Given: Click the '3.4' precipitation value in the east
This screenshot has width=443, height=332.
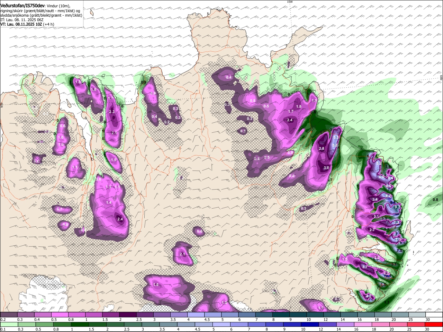Looking at the screenshot, I should [375, 199].
